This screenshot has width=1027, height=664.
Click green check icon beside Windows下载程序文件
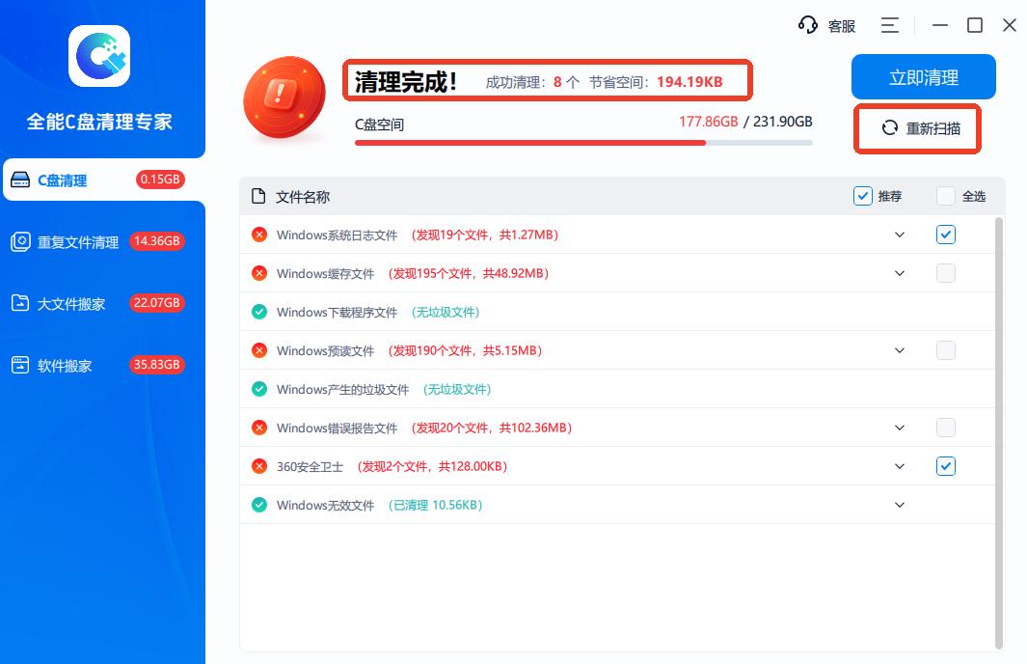click(258, 312)
